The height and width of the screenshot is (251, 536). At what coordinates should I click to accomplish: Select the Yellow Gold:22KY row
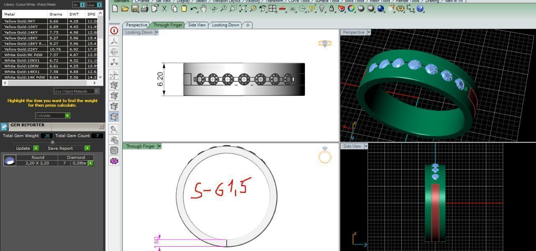[50, 49]
